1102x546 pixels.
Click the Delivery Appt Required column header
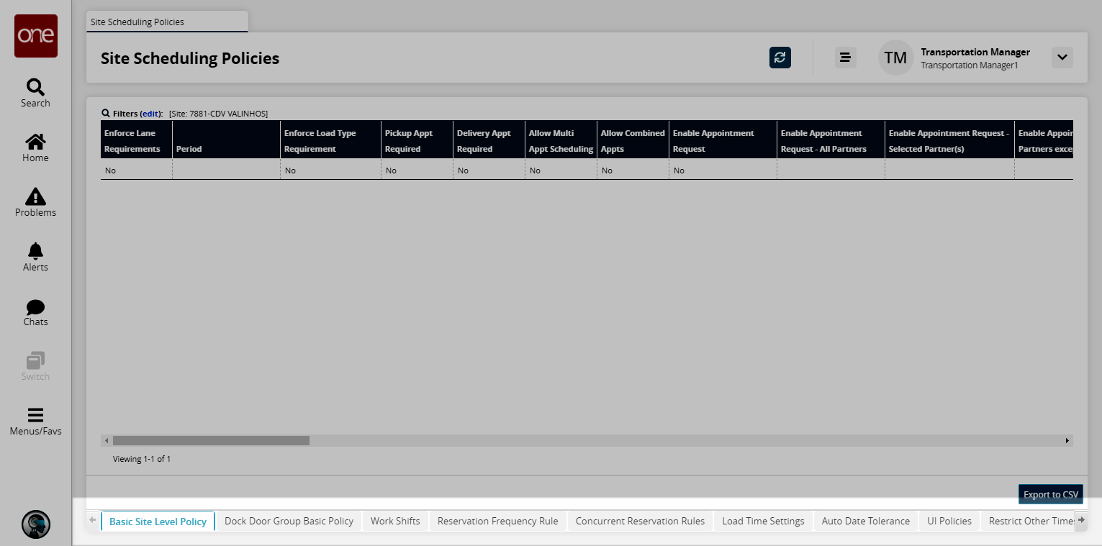(489, 140)
